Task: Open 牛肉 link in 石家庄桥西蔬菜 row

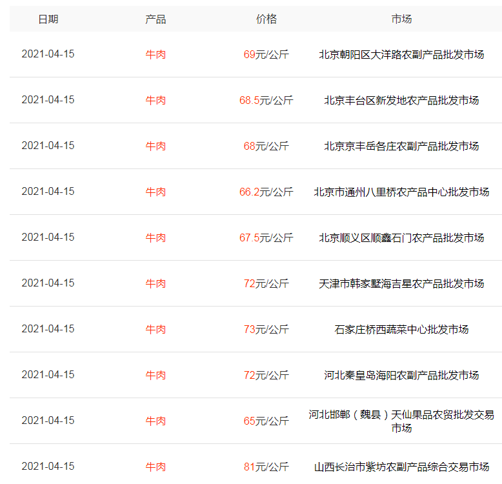Action: coord(156,329)
